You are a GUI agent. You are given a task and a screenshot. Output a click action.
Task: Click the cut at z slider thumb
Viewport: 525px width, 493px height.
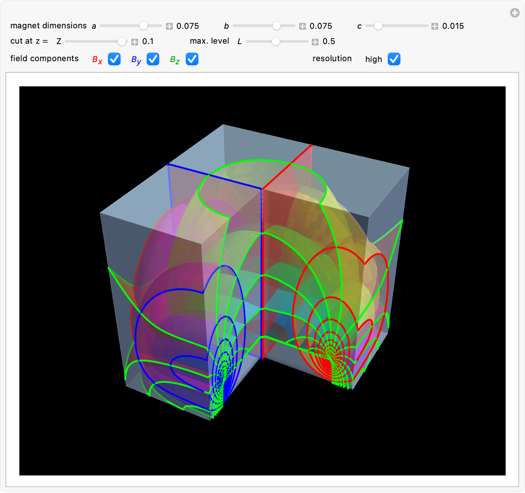coord(122,41)
